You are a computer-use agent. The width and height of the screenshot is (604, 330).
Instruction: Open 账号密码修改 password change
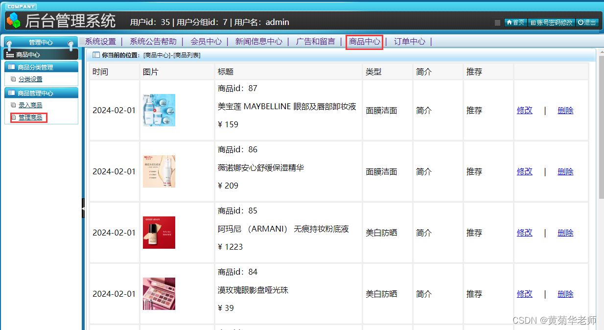pos(551,23)
